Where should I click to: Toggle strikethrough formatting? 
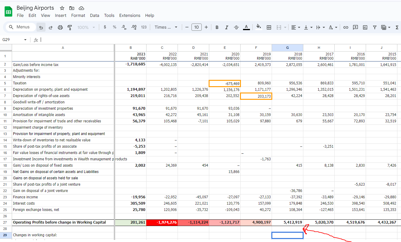(x=236, y=27)
